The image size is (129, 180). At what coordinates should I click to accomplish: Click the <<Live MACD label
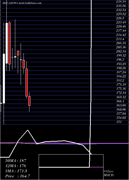[109, 173]
